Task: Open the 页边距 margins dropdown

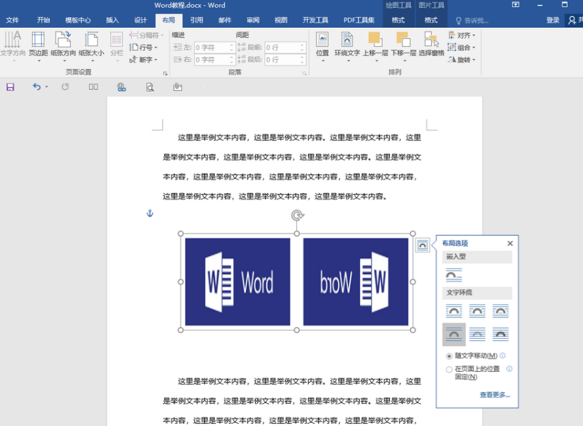Action: (38, 43)
